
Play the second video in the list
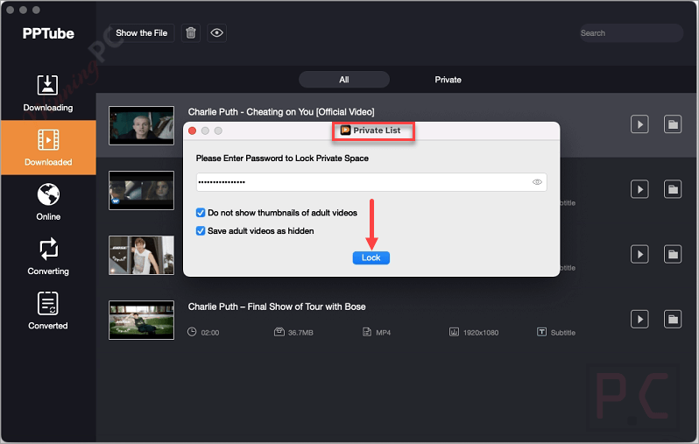[x=639, y=189]
